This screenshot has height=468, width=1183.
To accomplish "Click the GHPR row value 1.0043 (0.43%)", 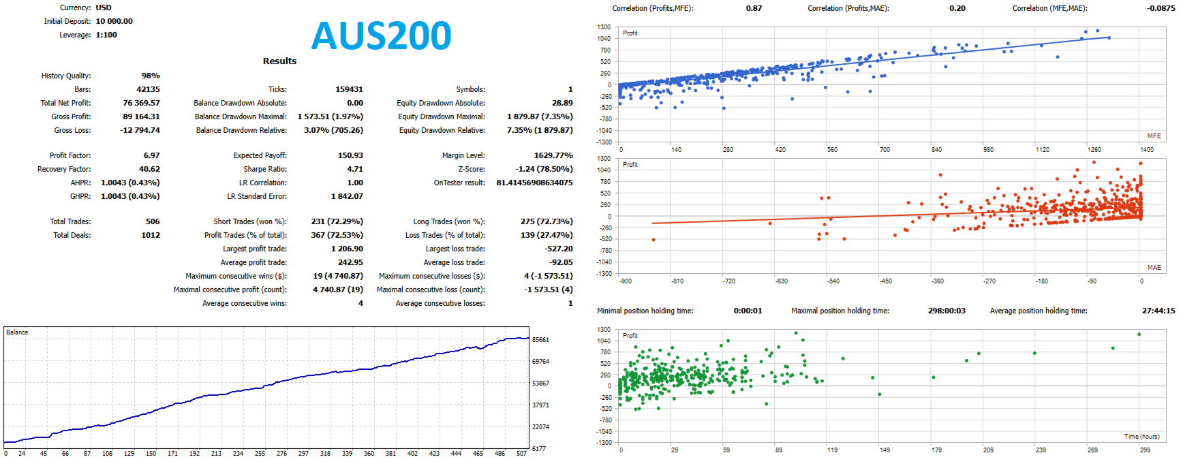I will tap(130, 197).
